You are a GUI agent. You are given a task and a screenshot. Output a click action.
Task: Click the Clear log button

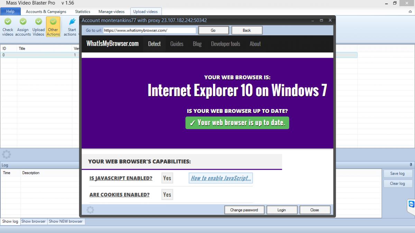click(397, 184)
